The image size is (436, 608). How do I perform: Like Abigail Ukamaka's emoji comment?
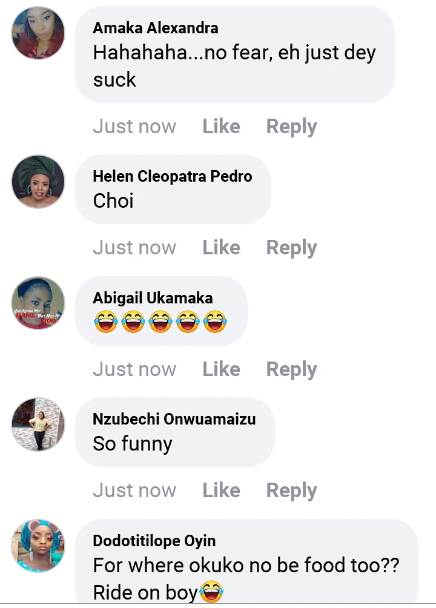(x=221, y=369)
